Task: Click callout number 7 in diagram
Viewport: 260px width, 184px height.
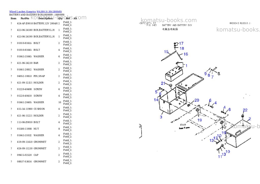Action: click(213, 77)
